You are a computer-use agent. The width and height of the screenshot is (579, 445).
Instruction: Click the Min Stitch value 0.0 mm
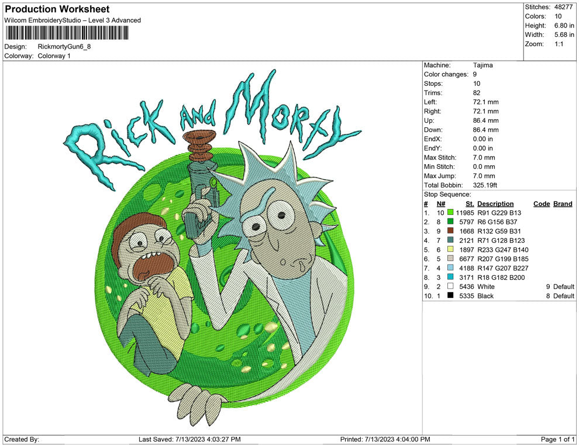pyautogui.click(x=484, y=166)
